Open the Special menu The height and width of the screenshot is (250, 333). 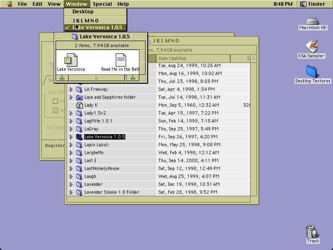click(x=102, y=4)
